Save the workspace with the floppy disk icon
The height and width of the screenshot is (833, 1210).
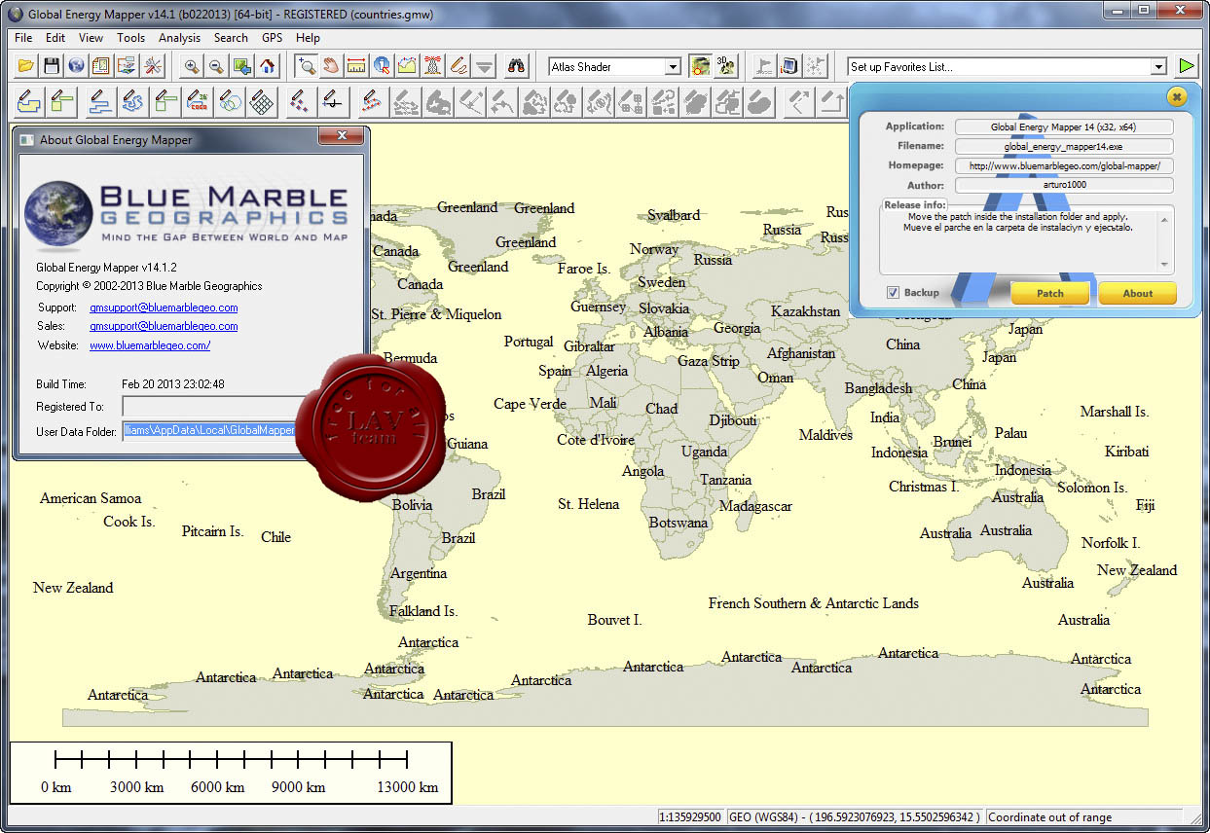[52, 66]
